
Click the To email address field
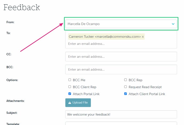point(121,44)
